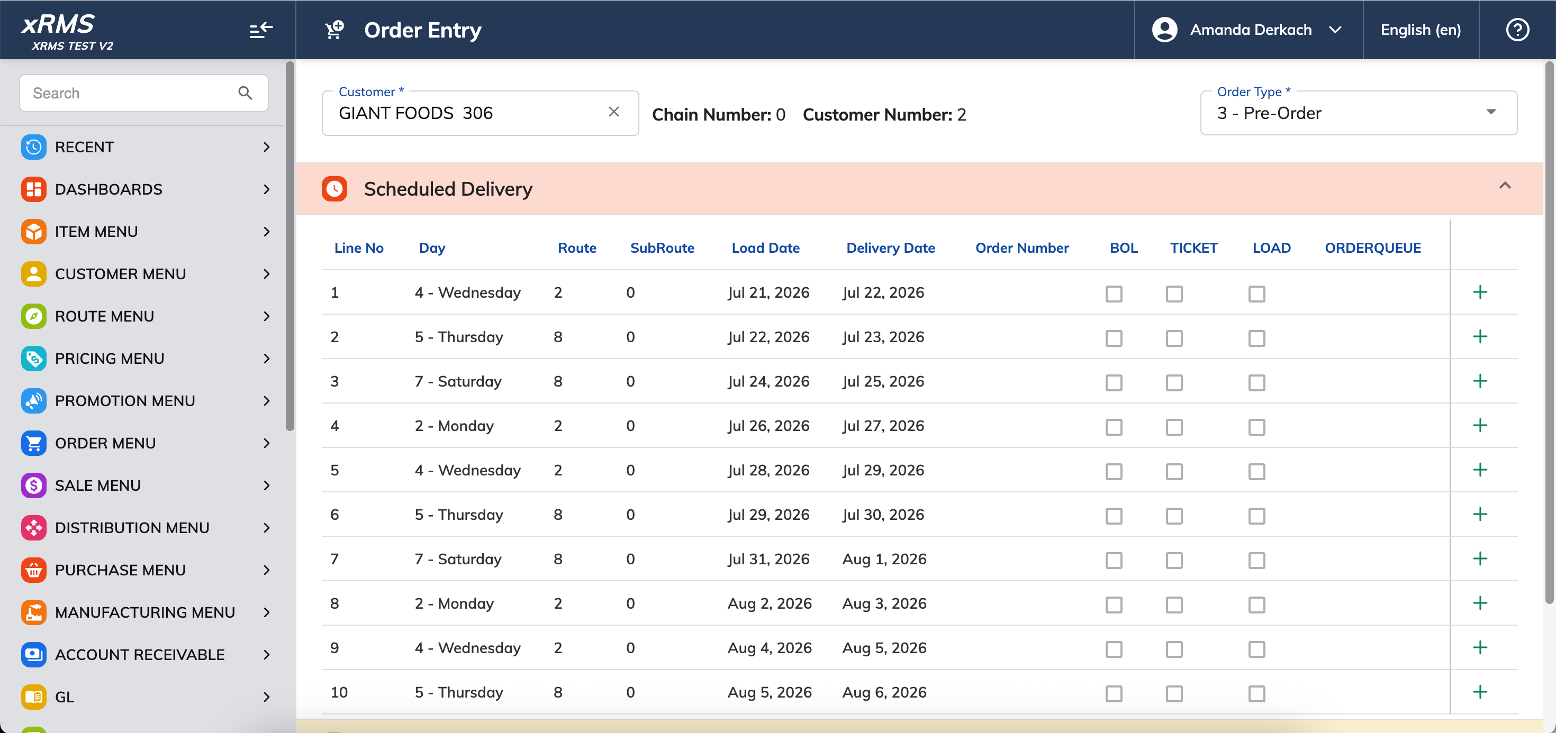The width and height of the screenshot is (1556, 733).
Task: Click the Route Menu compass icon
Action: tap(34, 316)
